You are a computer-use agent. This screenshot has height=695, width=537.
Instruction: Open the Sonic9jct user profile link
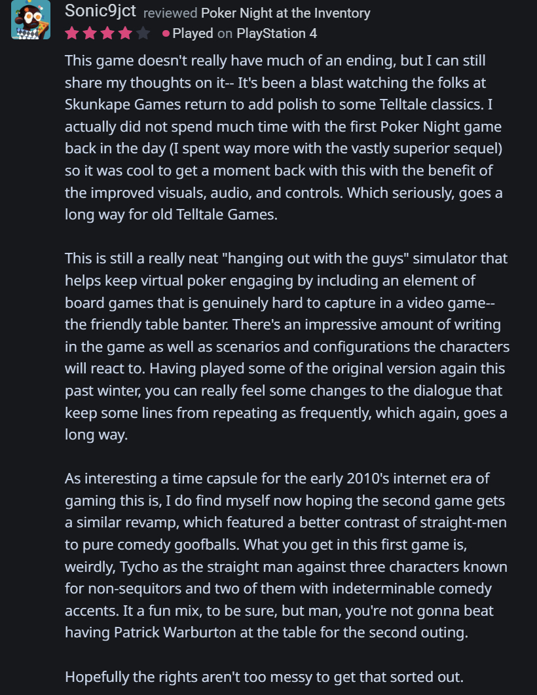click(x=100, y=12)
